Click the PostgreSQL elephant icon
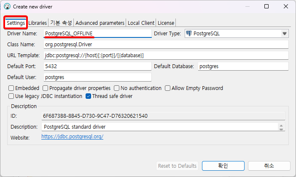Screen dimensions: 296x177 pos(189,33)
